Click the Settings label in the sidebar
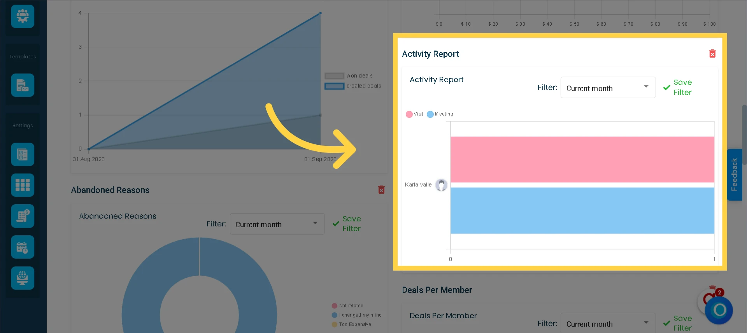 pos(23,126)
